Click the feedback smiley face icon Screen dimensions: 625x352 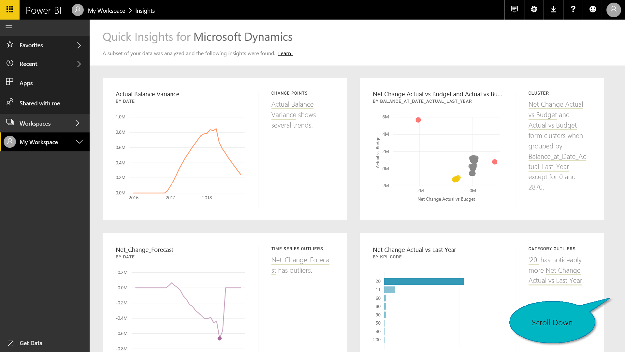pyautogui.click(x=593, y=9)
